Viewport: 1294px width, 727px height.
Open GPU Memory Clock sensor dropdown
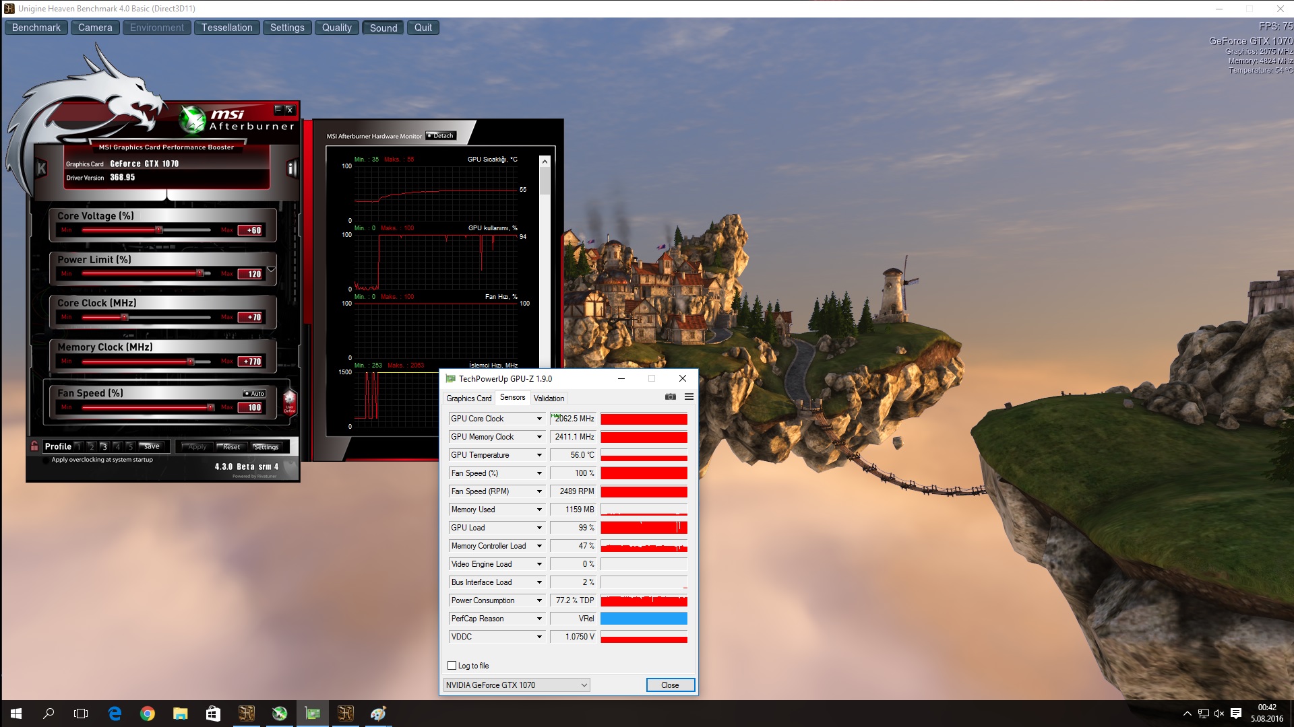pyautogui.click(x=539, y=437)
